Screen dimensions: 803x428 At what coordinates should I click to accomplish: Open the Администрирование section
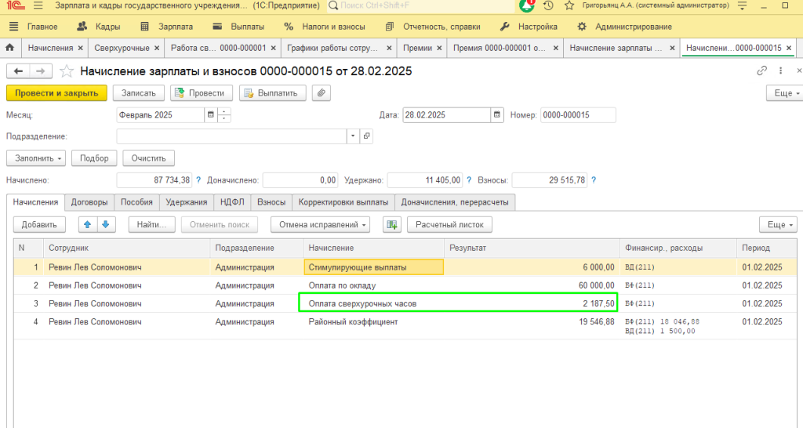(x=624, y=27)
